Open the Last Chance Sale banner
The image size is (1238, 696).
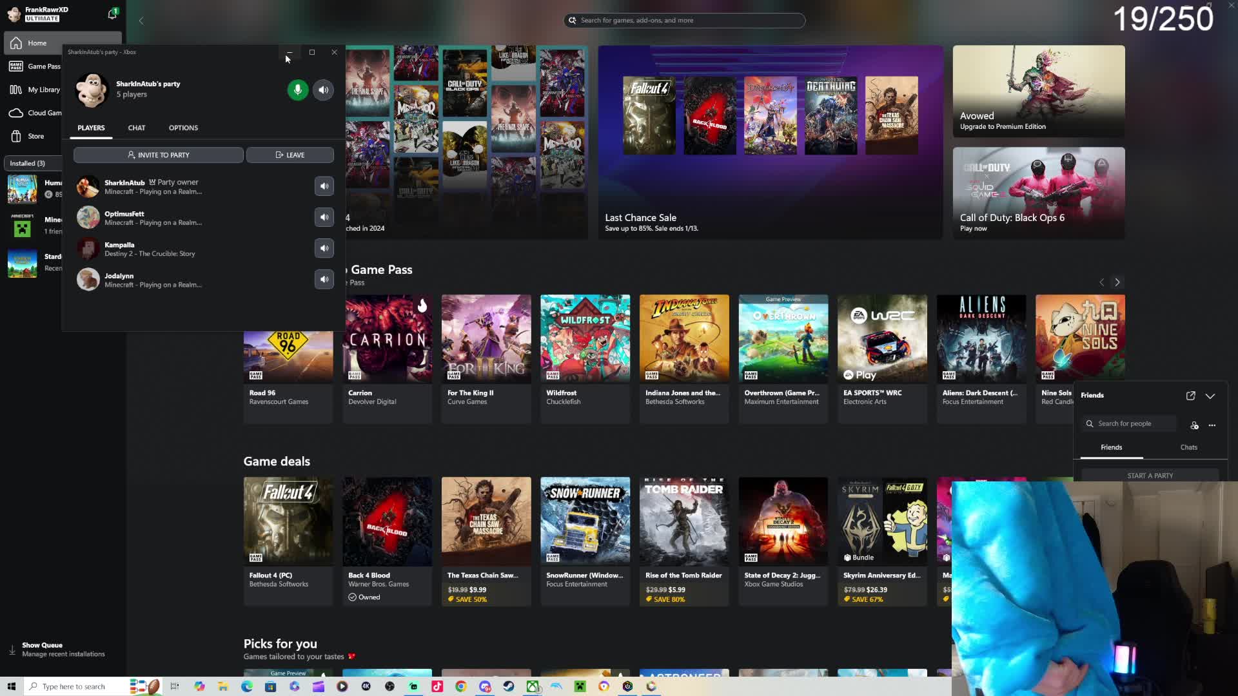point(771,142)
